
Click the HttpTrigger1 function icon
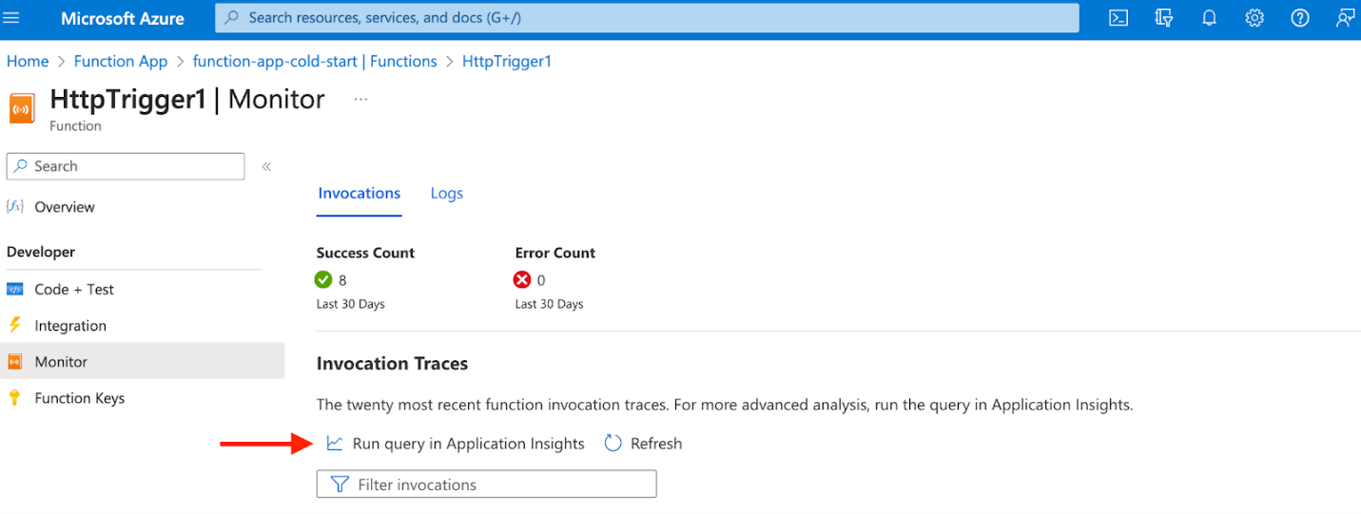[x=22, y=108]
